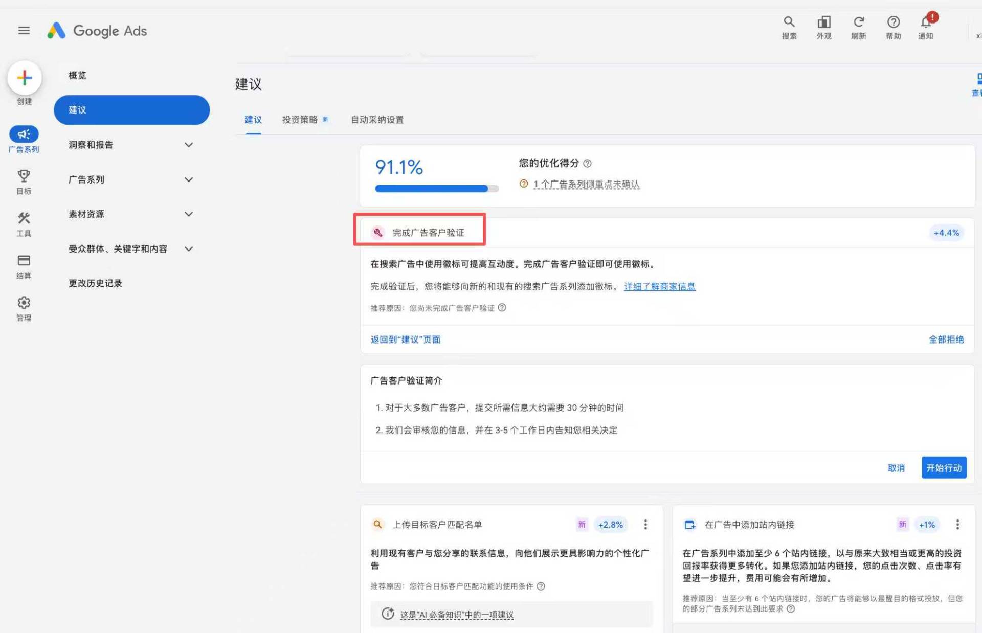This screenshot has width=982, height=633.
Task: Switch to the 建议 tab
Action: pyautogui.click(x=253, y=120)
